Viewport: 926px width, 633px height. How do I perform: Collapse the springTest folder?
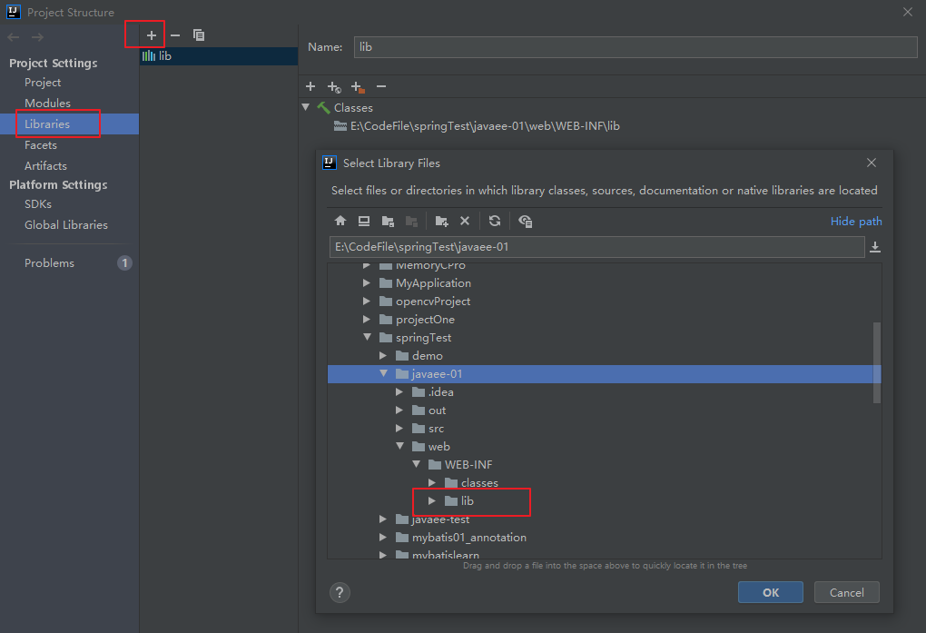pos(367,338)
